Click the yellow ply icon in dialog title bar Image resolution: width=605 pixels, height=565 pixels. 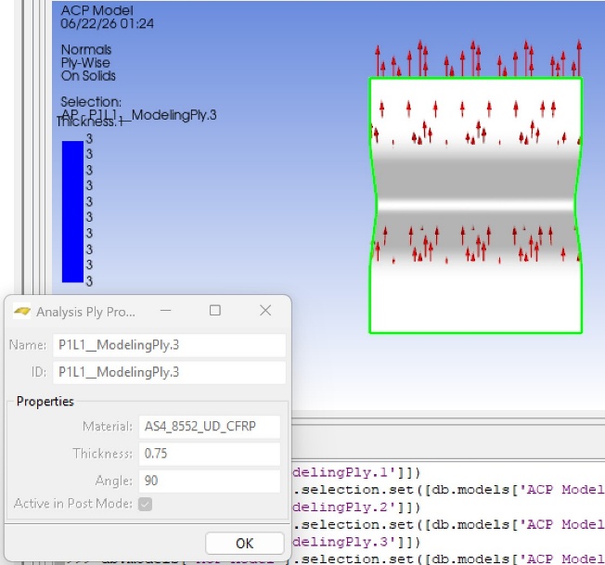[x=21, y=311]
